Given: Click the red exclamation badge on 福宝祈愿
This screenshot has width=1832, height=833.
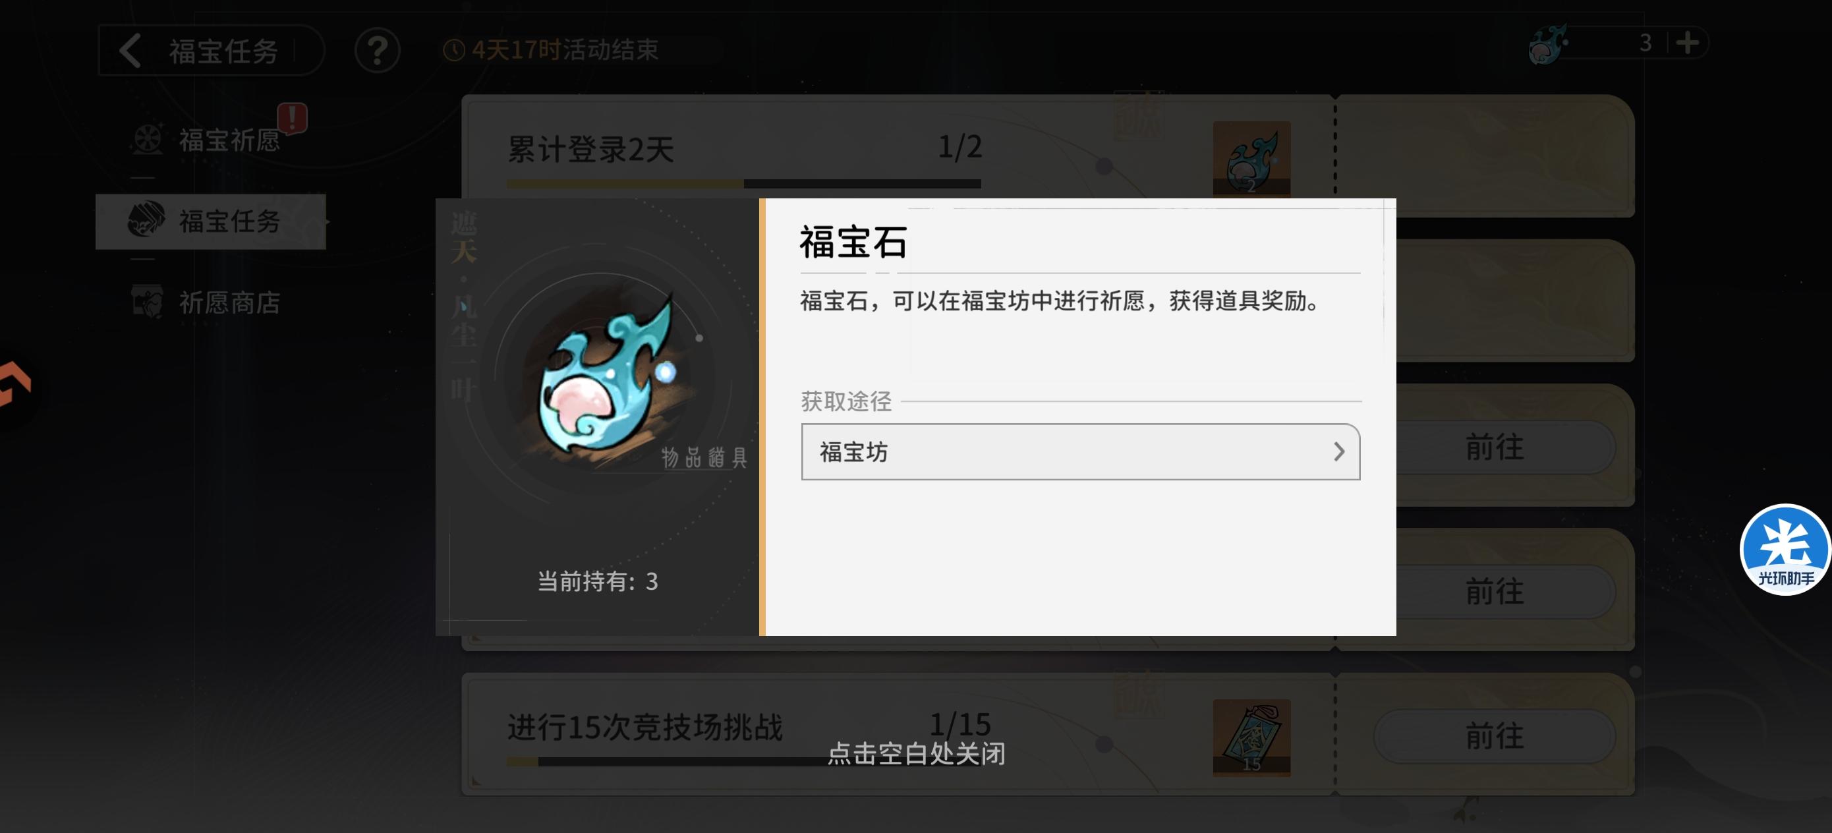Looking at the screenshot, I should [x=293, y=117].
